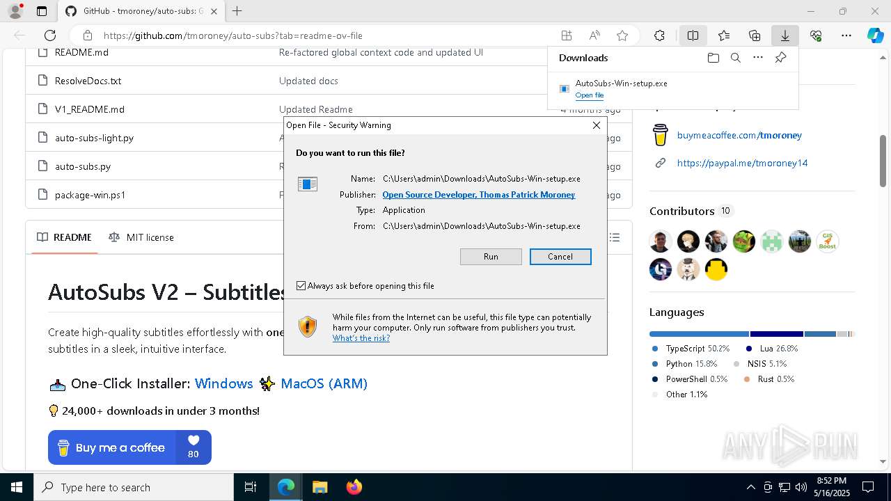Switch to the README tab
The width and height of the screenshot is (891, 501).
point(64,237)
